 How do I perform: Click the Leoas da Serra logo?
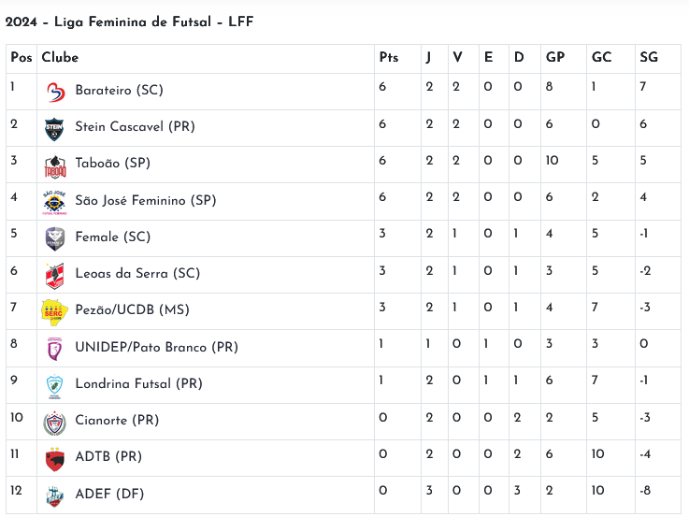click(x=55, y=275)
